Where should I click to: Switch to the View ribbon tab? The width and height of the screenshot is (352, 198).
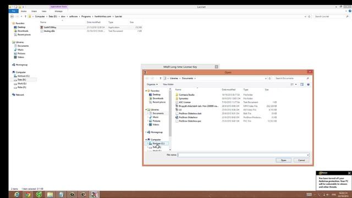44,11
